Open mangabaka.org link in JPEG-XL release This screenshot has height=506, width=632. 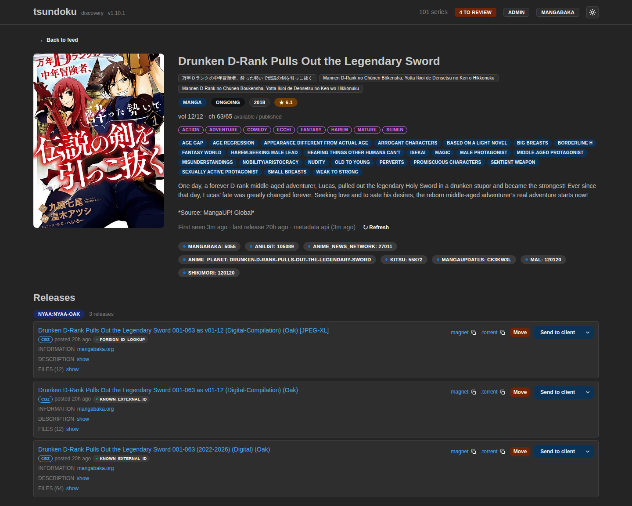[95, 349]
